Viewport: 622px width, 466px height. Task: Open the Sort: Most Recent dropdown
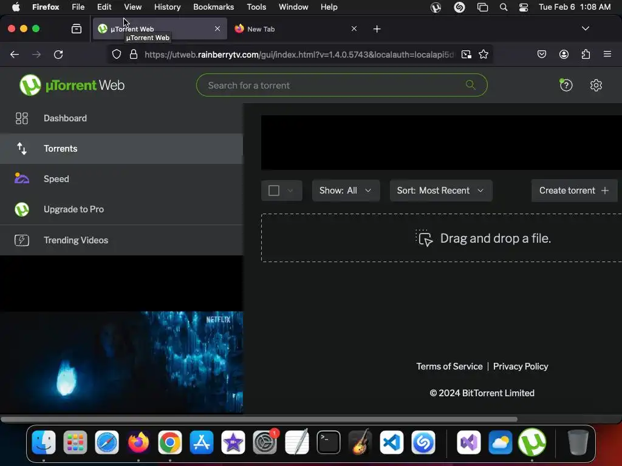pyautogui.click(x=441, y=191)
